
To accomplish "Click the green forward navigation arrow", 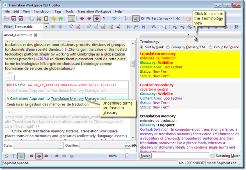I will [60, 27].
